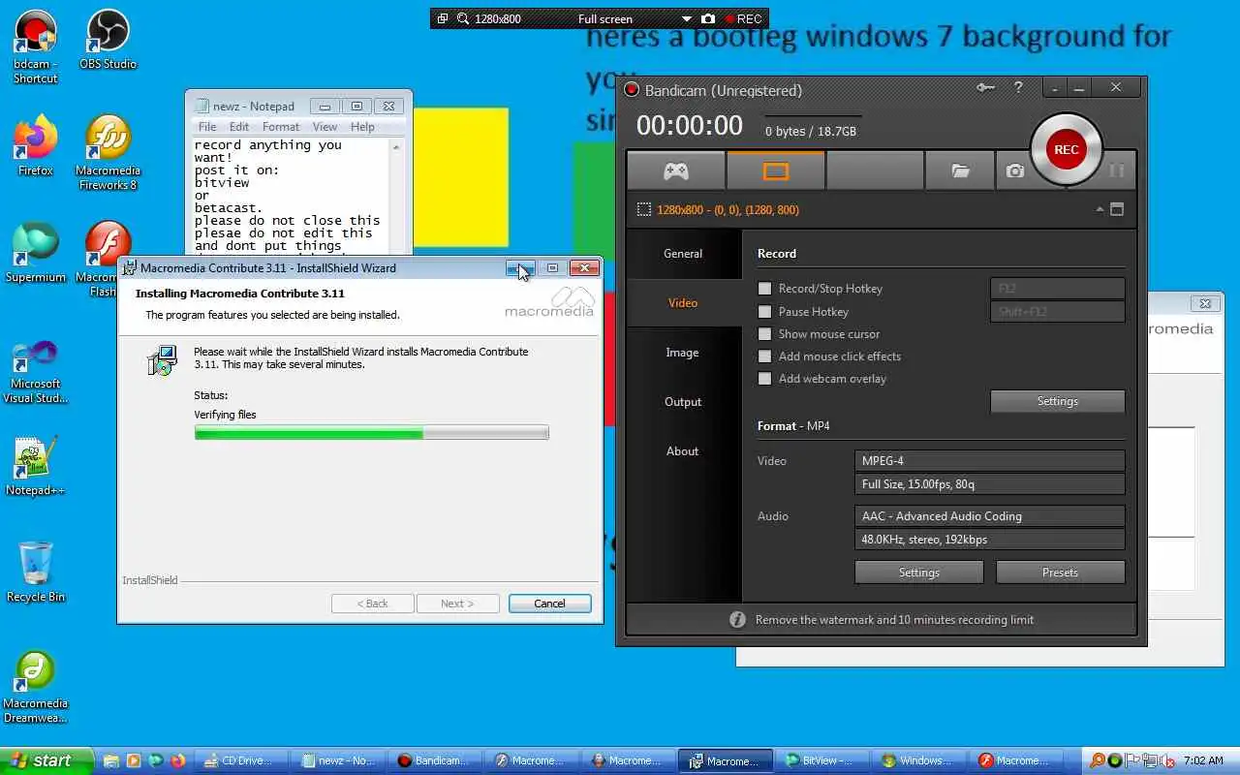This screenshot has width=1240, height=775.
Task: Open the Output section in Bandicam
Action: point(683,401)
